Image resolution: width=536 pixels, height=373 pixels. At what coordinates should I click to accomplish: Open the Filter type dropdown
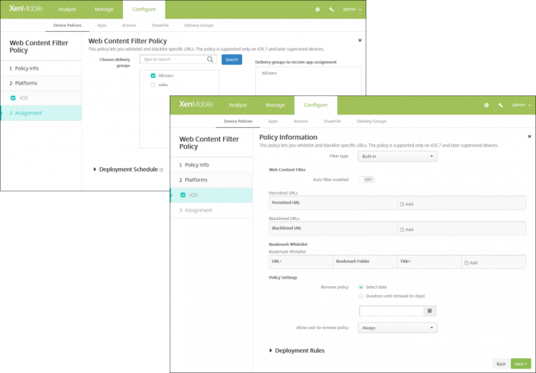[x=398, y=157]
